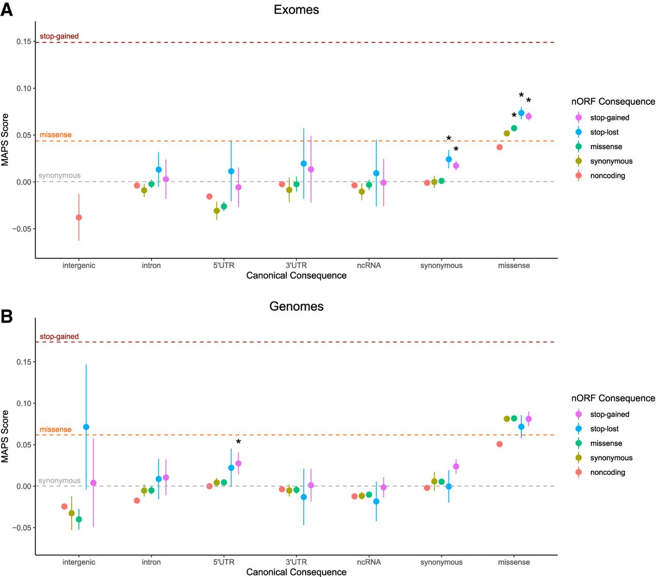660x577 pixels.
Task: Select the missense marker in Exomes legend
Action: click(579, 147)
